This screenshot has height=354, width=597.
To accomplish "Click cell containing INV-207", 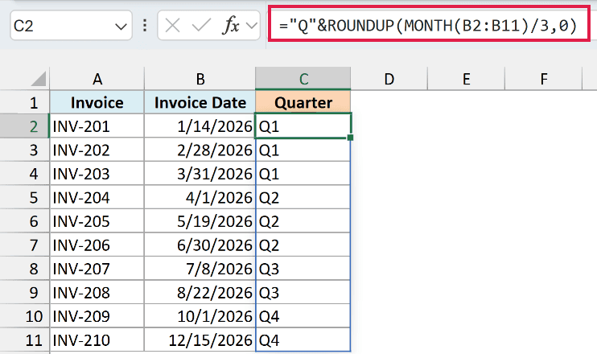I will [97, 269].
